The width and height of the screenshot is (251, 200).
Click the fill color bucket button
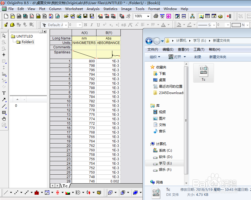pos(179,25)
